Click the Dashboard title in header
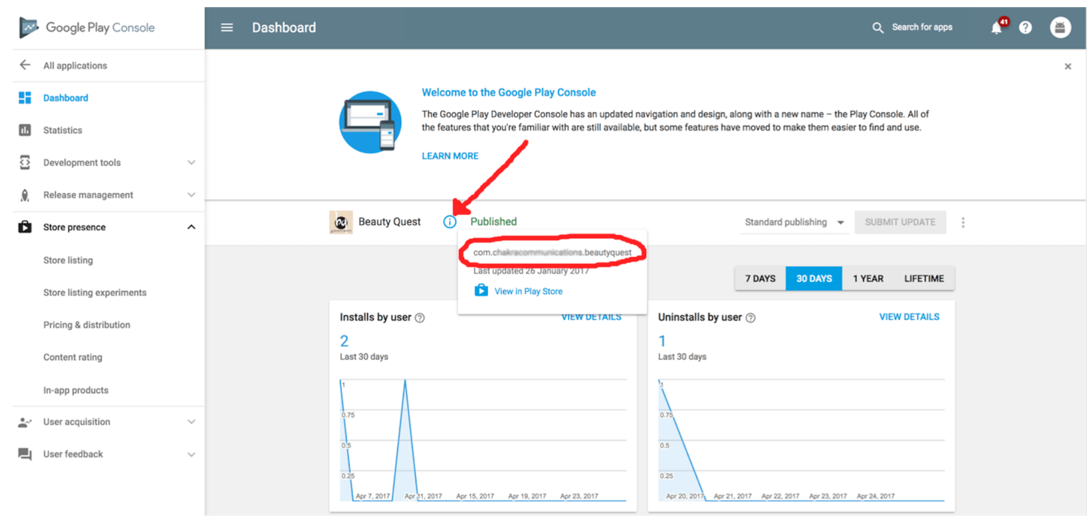Image resolution: width=1090 pixels, height=519 pixels. pyautogui.click(x=284, y=27)
